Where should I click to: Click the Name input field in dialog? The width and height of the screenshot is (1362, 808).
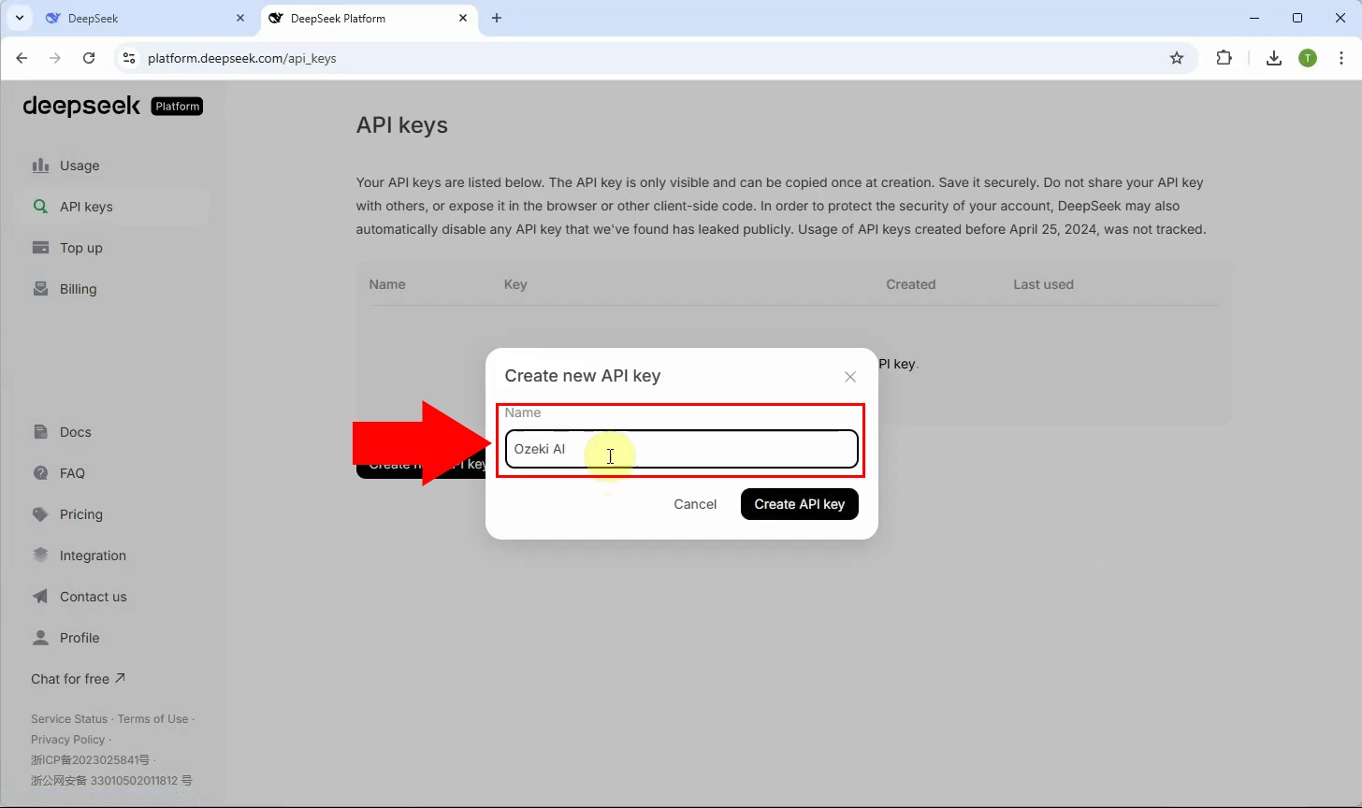(681, 449)
